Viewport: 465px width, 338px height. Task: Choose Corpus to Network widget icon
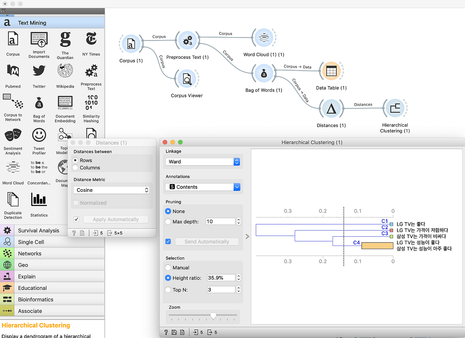[x=13, y=102]
